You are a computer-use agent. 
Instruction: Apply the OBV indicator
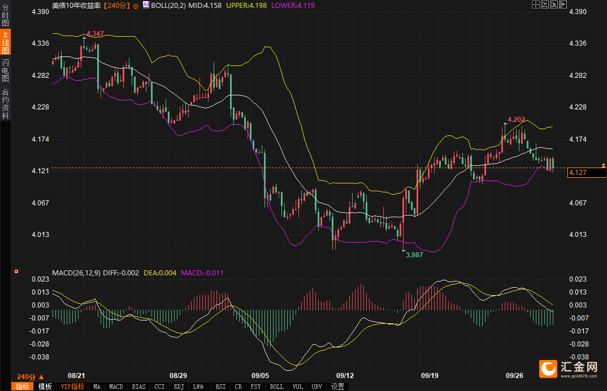[316, 386]
